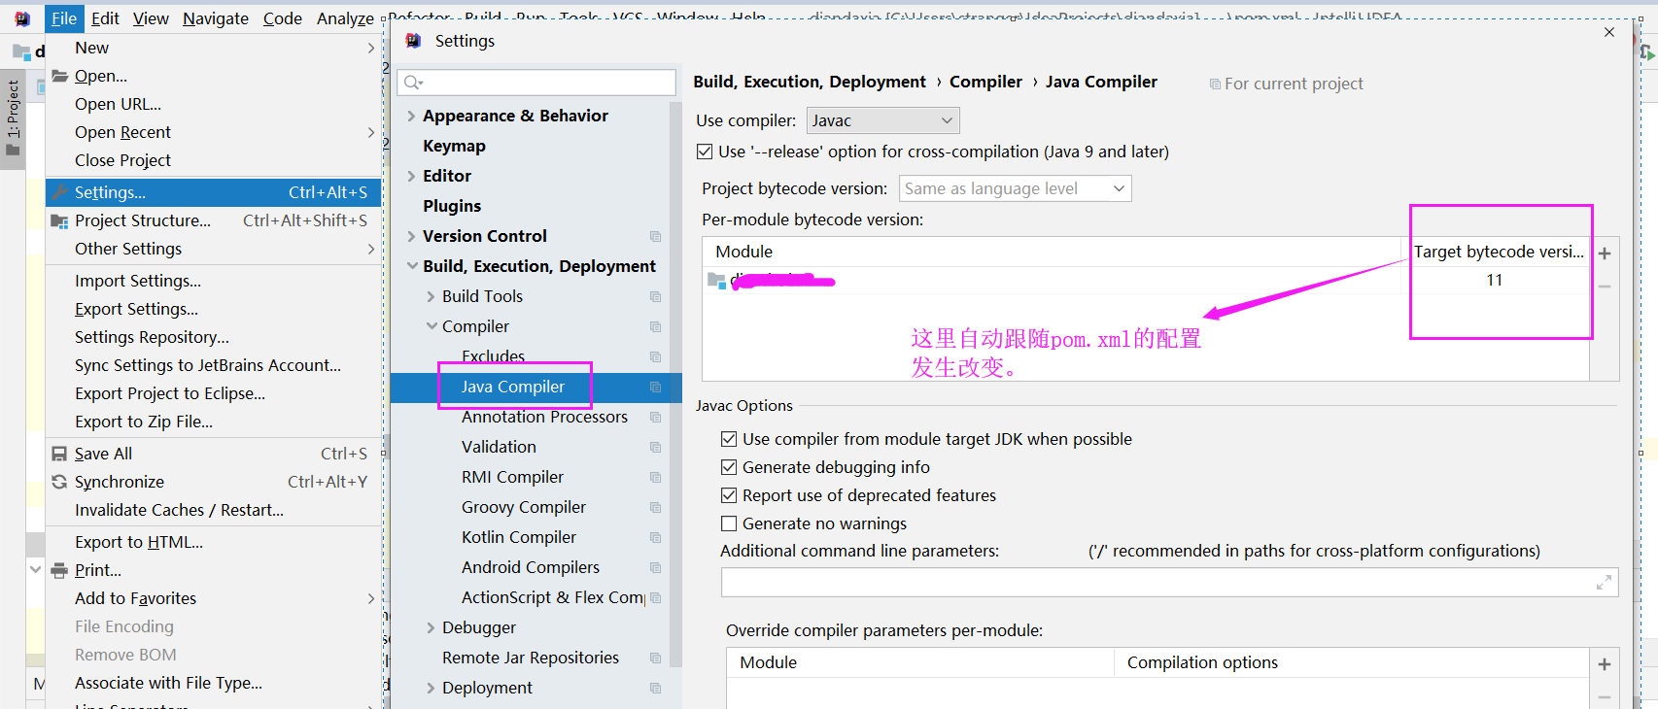Click the project-level icon beside Remote Jar Repositories
The image size is (1658, 709).
(x=655, y=658)
